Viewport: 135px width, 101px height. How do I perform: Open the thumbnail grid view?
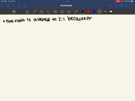click(x=8, y=6)
